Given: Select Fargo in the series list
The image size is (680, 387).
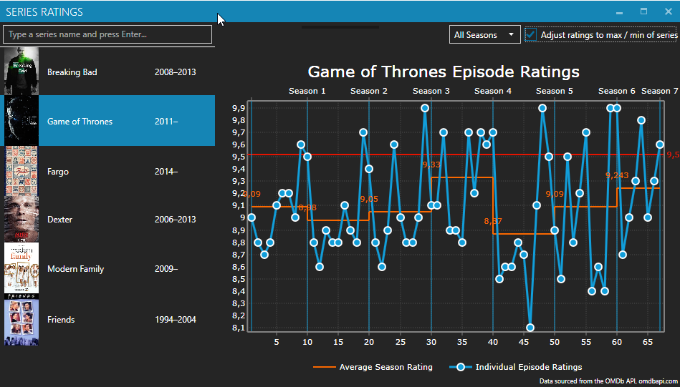Looking at the screenshot, I should point(107,172).
